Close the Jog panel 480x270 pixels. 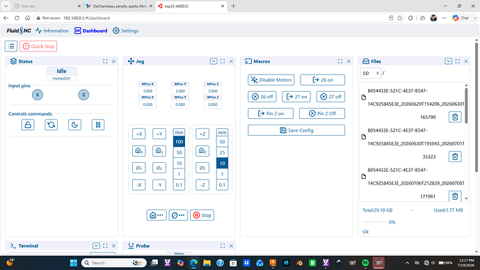tap(231, 61)
